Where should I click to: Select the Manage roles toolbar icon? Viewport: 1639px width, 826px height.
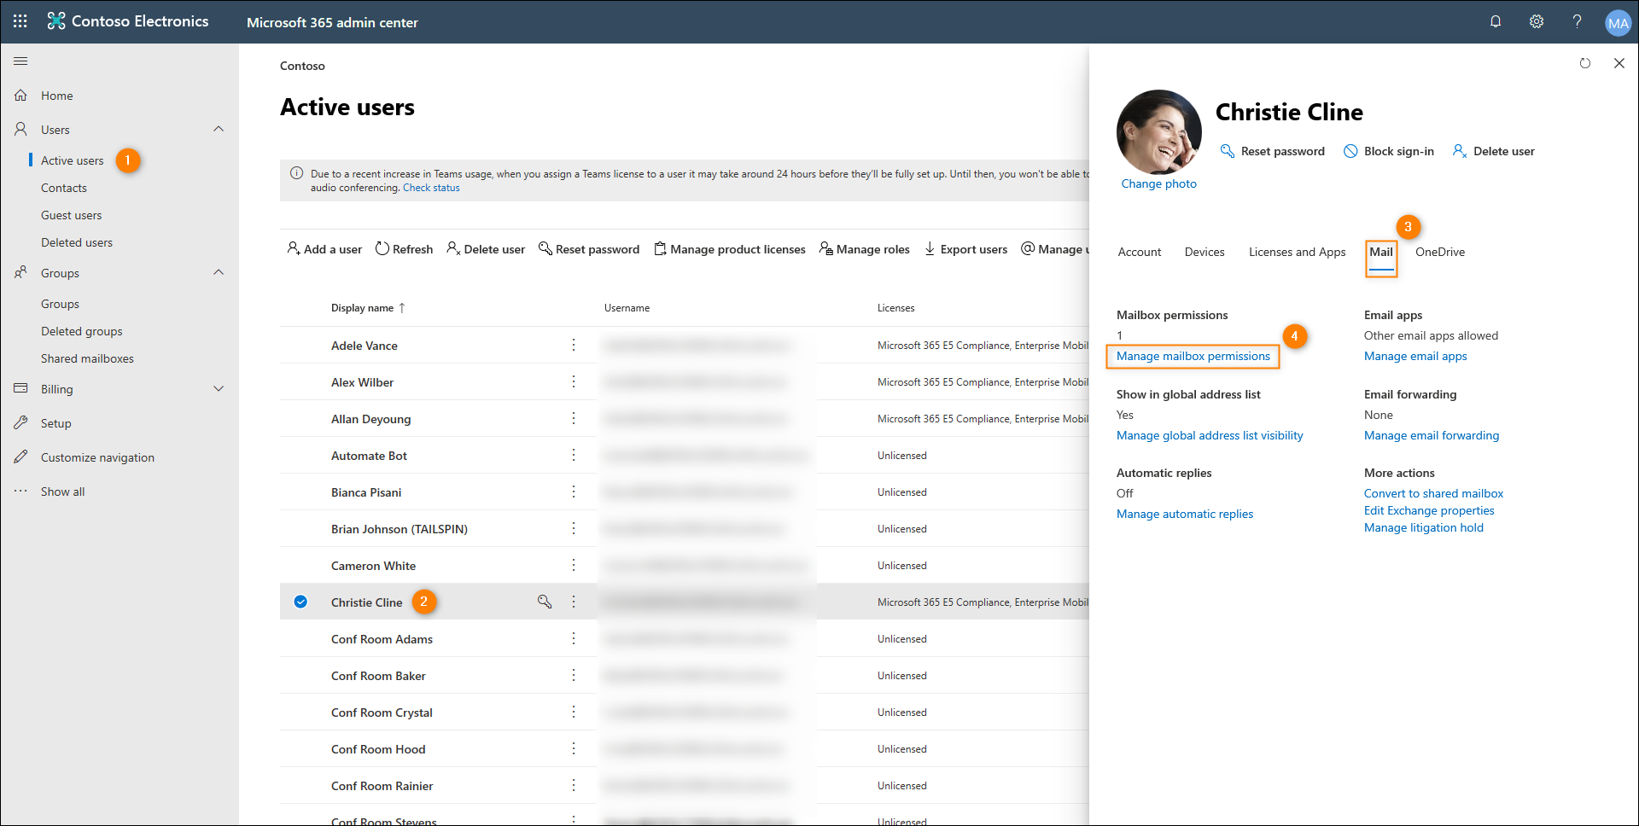click(x=864, y=248)
